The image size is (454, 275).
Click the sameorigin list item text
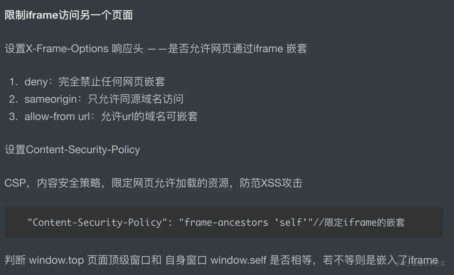point(104,99)
